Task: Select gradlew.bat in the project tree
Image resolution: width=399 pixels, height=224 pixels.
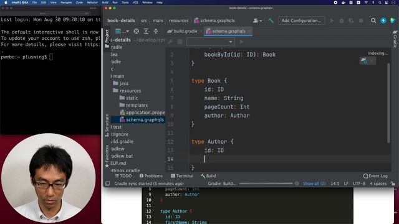Action: coord(122,156)
